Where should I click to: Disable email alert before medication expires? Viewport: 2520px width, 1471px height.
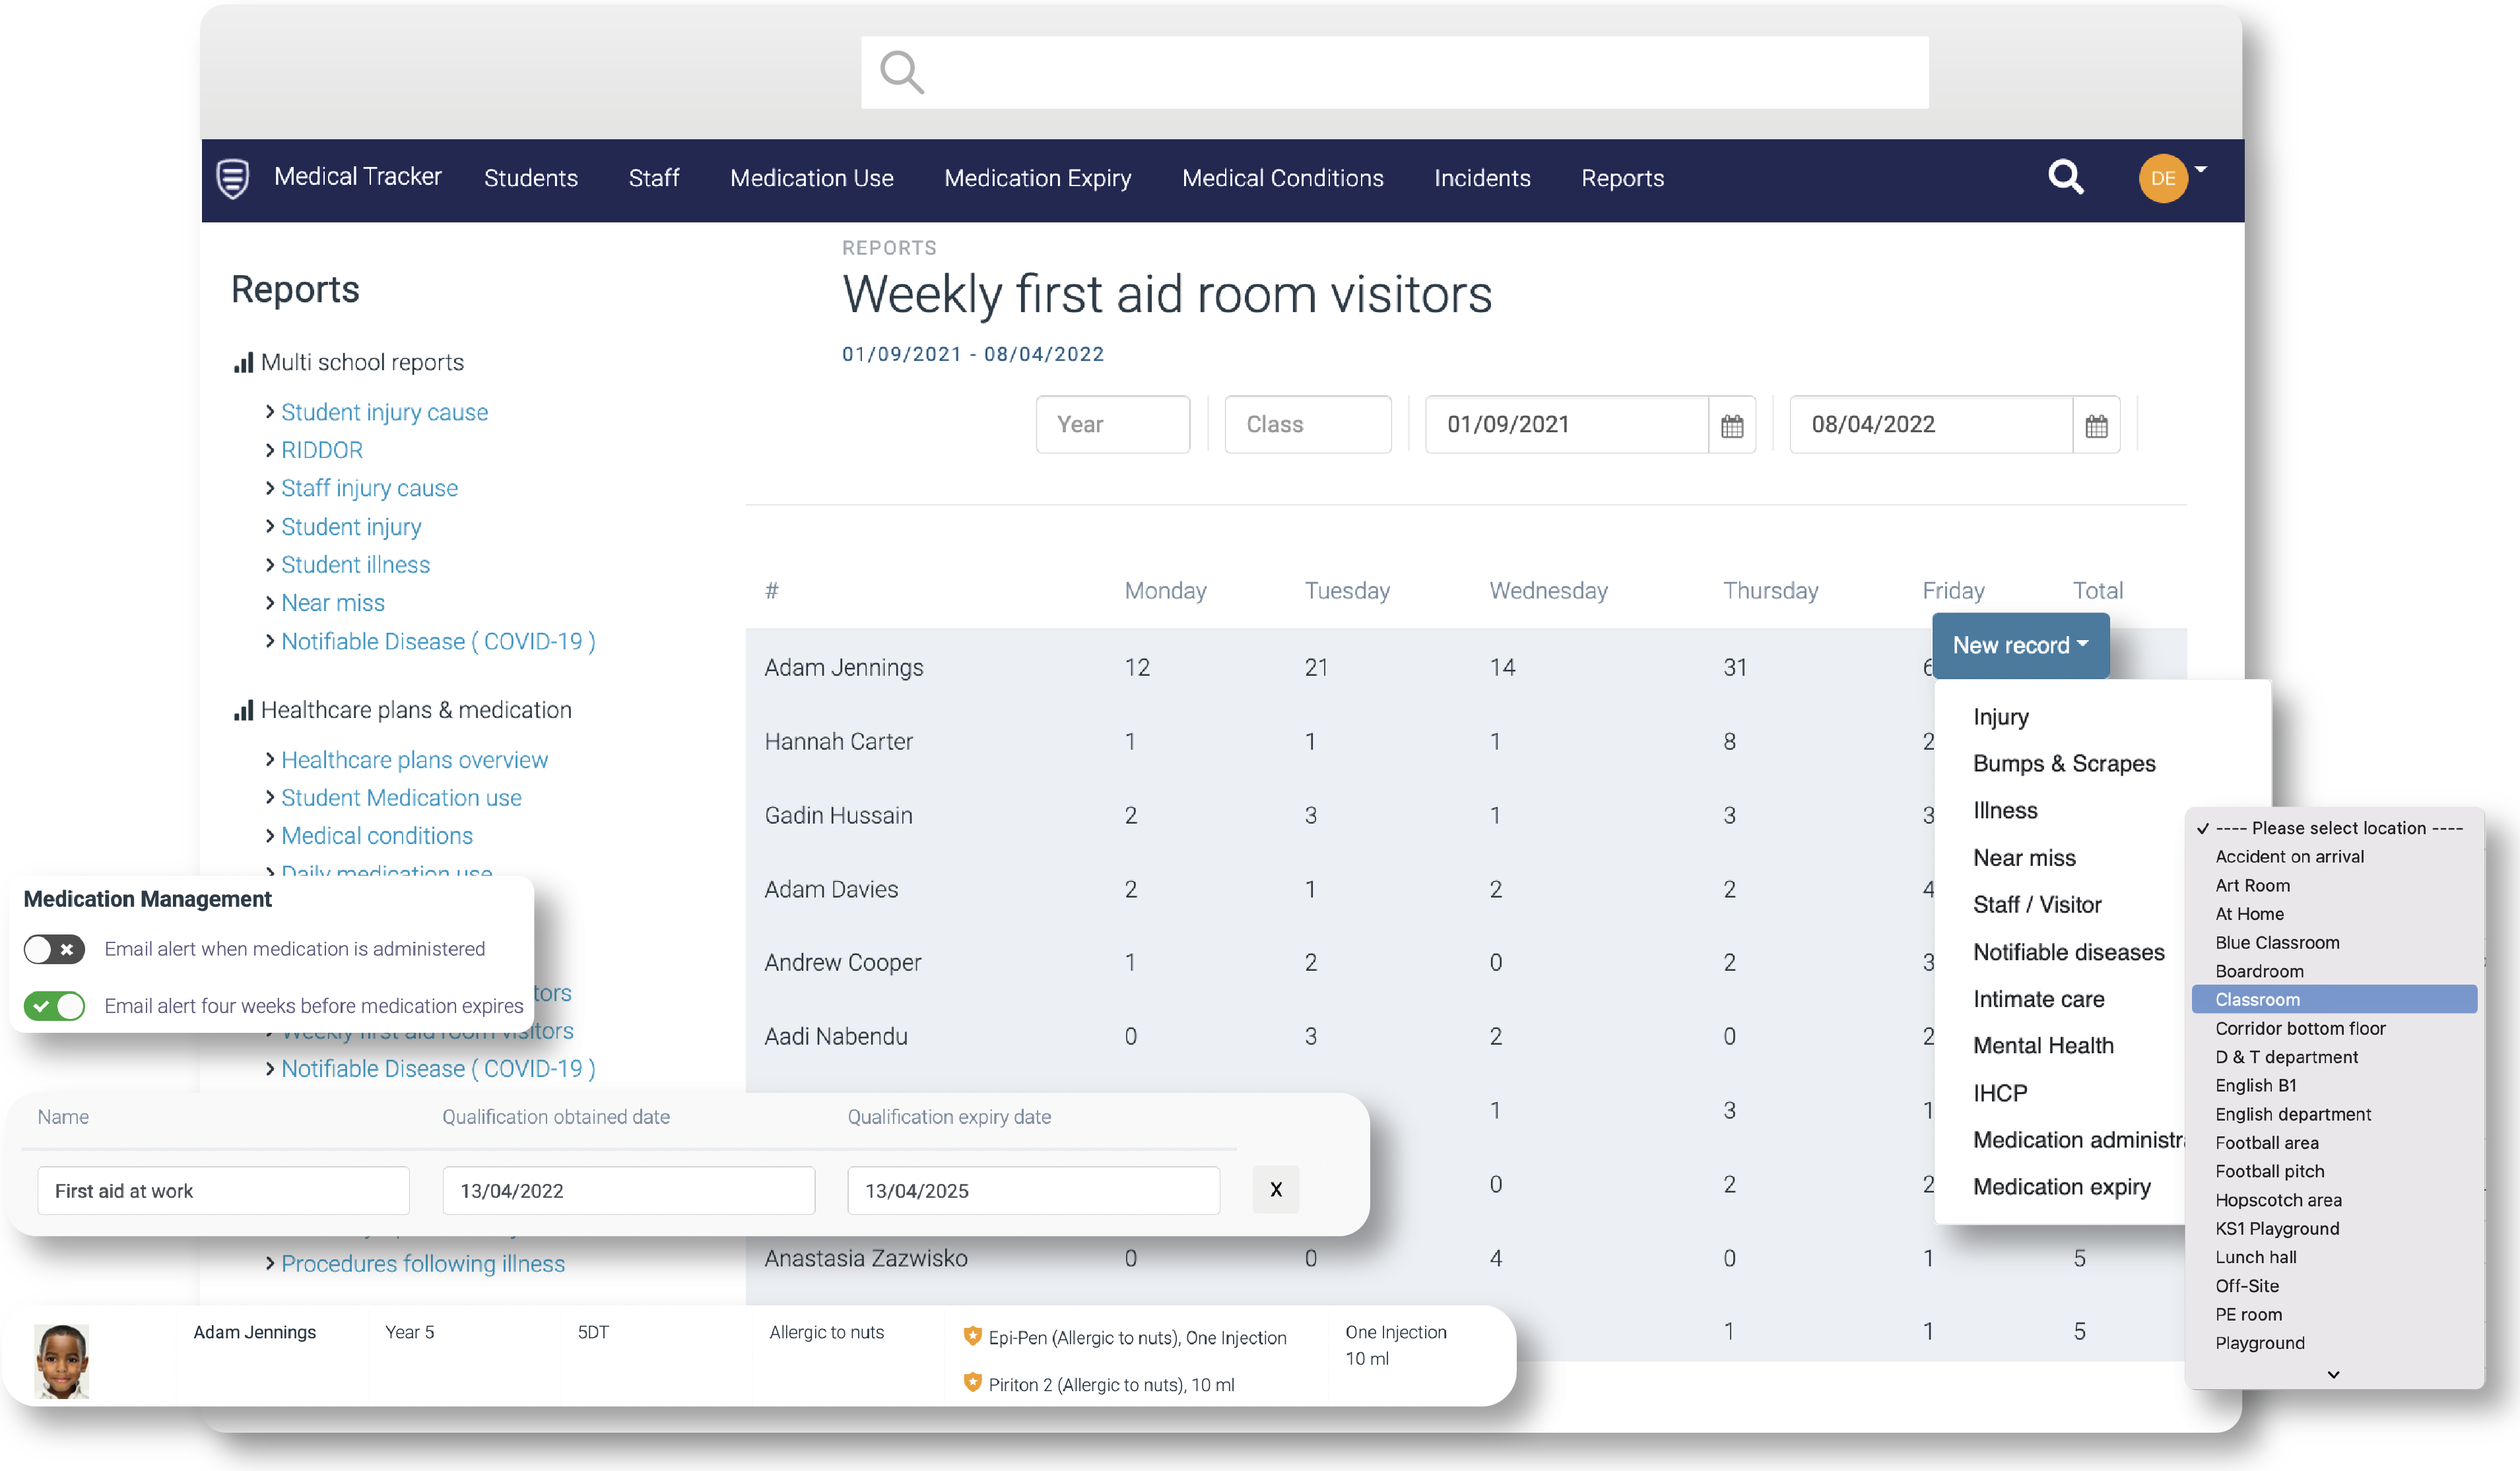coord(55,1005)
